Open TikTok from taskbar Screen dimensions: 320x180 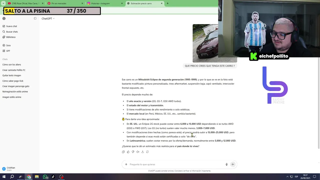pyautogui.click(x=53, y=177)
